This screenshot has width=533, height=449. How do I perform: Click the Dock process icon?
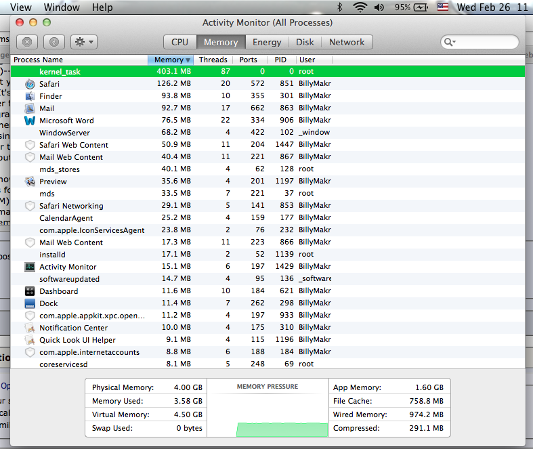point(30,303)
